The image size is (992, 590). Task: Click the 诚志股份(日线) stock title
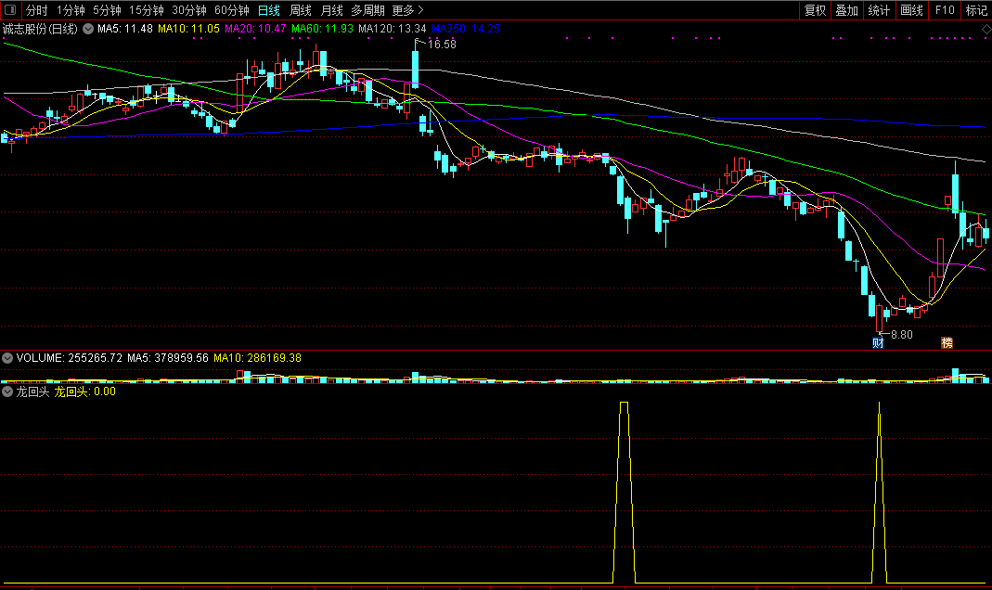click(x=40, y=29)
